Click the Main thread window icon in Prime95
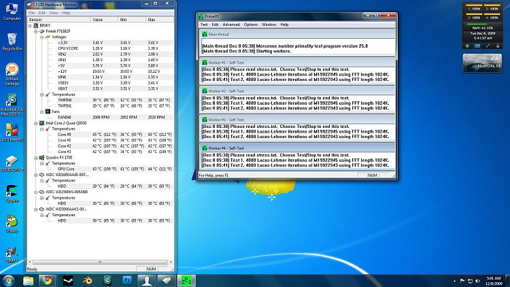The height and width of the screenshot is (287, 510). coord(204,34)
